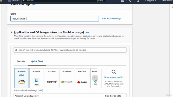Image resolution: width=173 pixels, height=97 pixels.
Task: Click the search magnifier in top bar
Action: click(24, 1)
